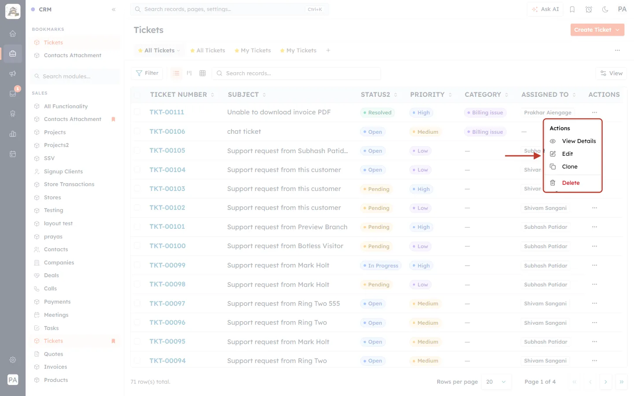Open actions menu for TKT-00097 row
Viewport: 634px width, 396px height.
pyautogui.click(x=595, y=303)
